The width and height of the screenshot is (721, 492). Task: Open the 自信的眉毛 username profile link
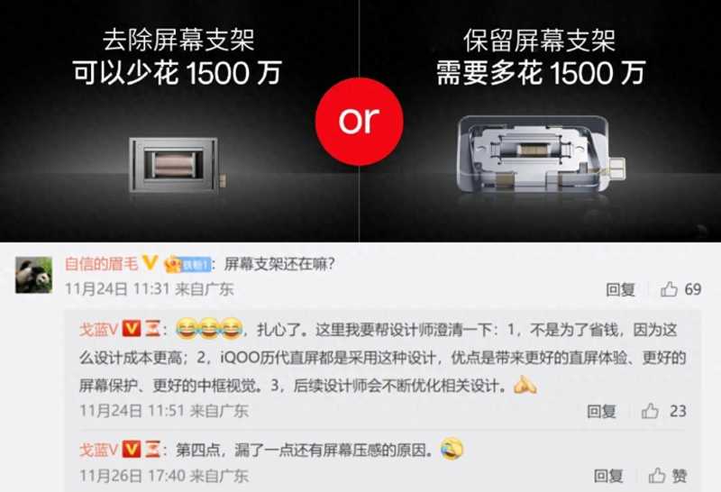101,264
